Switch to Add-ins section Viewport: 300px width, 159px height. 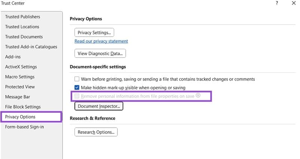click(x=12, y=57)
